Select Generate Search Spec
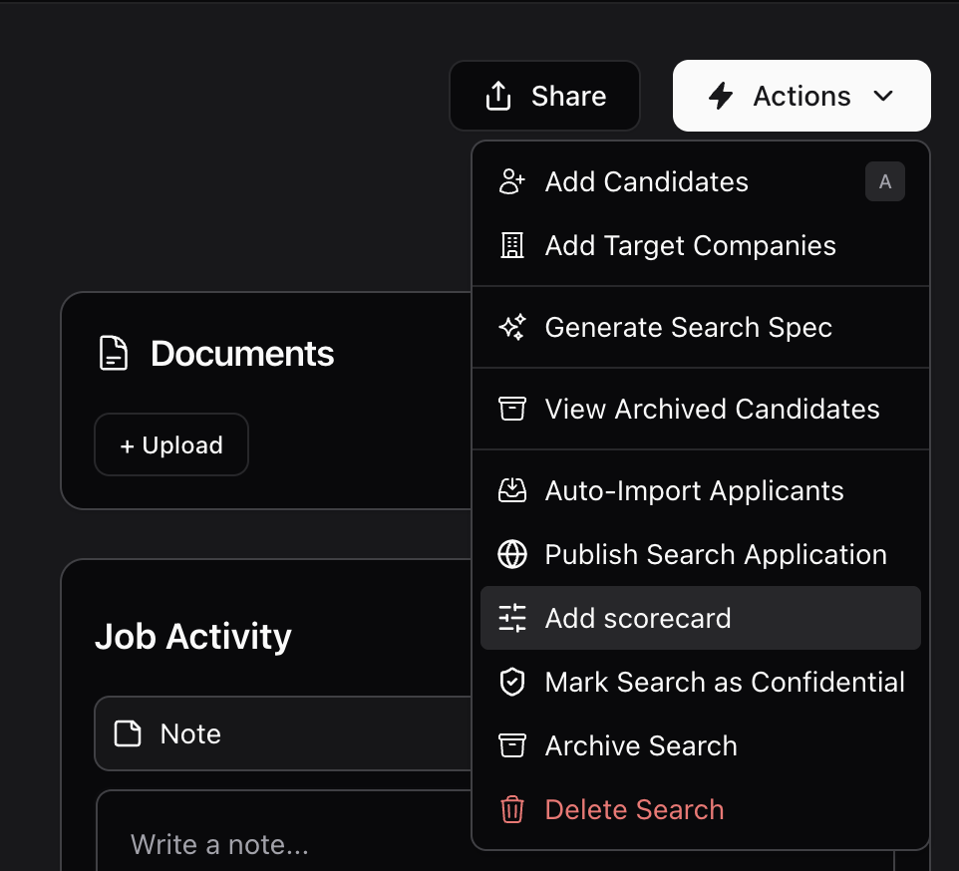 (x=700, y=327)
